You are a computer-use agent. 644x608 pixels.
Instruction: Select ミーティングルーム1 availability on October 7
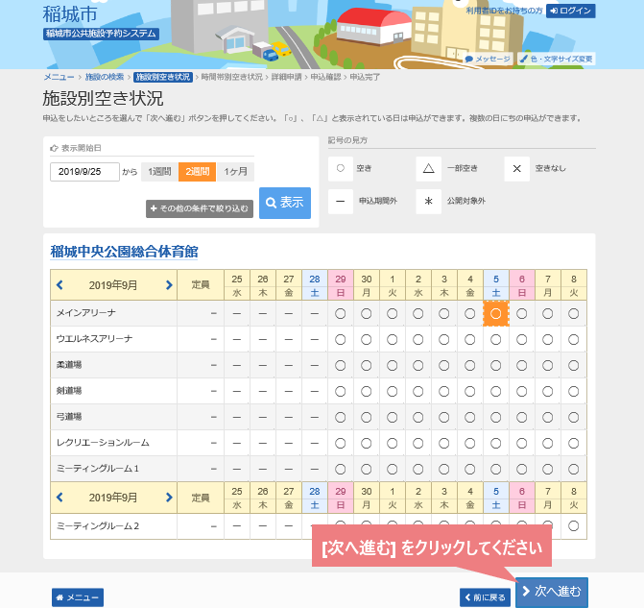[547, 469]
